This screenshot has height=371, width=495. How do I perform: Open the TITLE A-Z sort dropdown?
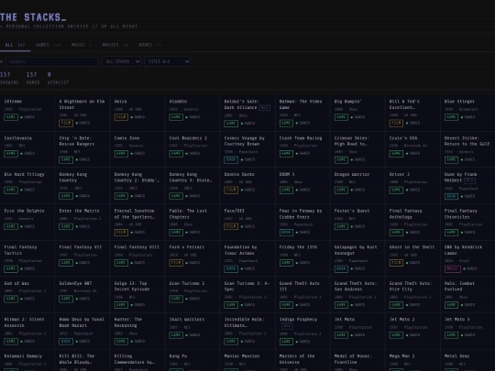point(167,61)
